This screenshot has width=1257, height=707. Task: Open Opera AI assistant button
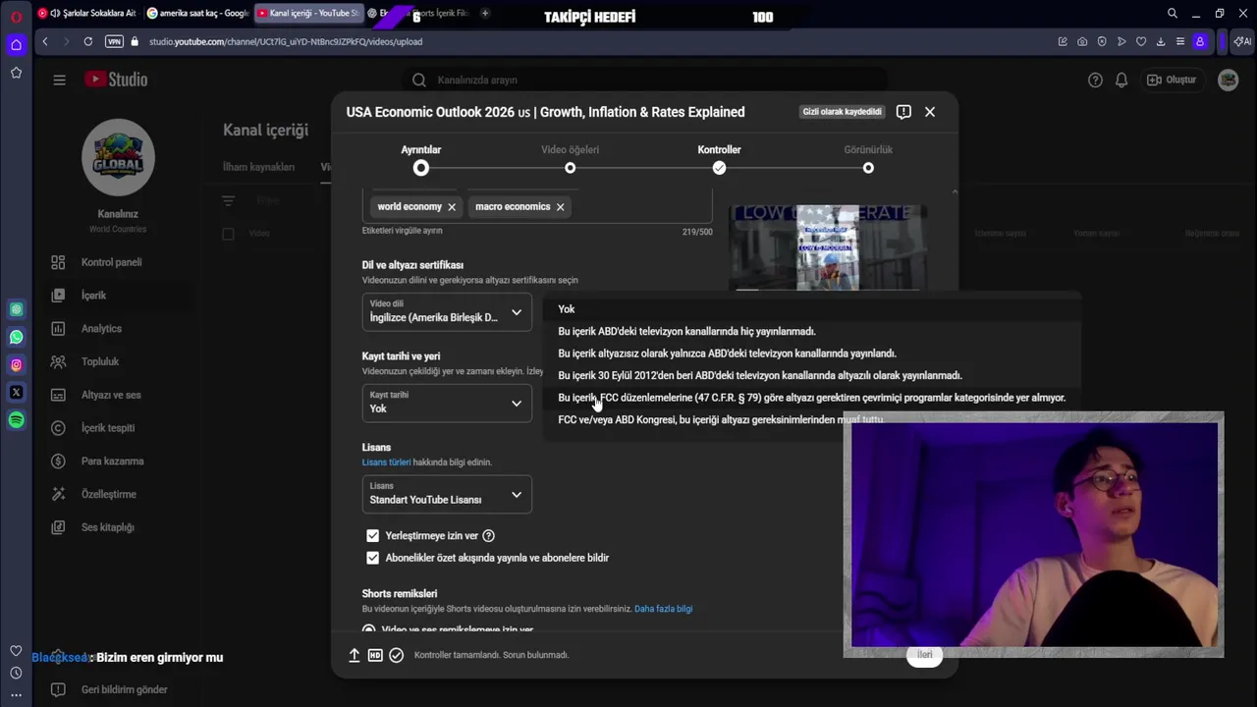pyautogui.click(x=1242, y=41)
